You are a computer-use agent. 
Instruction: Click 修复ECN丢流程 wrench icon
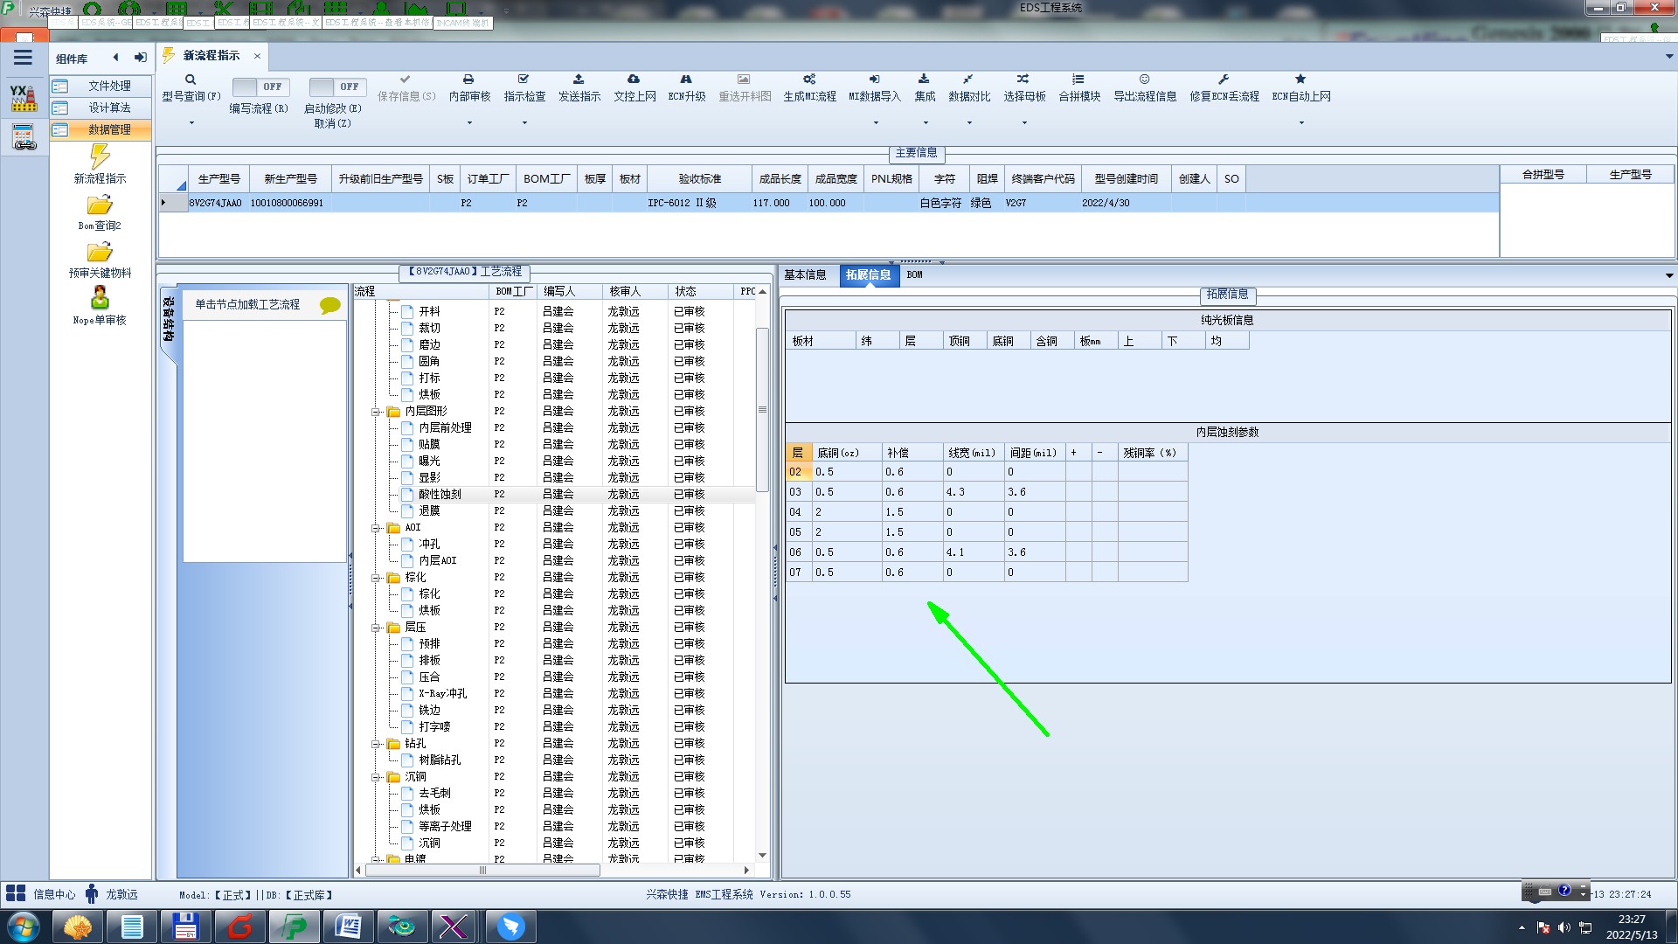[1224, 80]
